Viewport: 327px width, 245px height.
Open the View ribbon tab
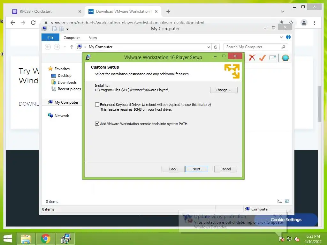point(93,38)
